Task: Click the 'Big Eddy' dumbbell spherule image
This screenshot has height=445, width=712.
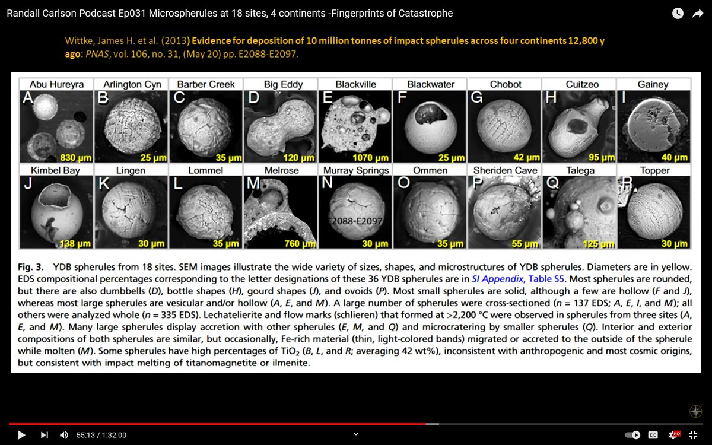Action: coord(281,126)
